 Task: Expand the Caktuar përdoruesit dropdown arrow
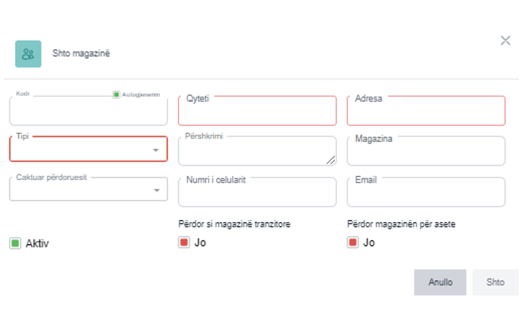[156, 191]
